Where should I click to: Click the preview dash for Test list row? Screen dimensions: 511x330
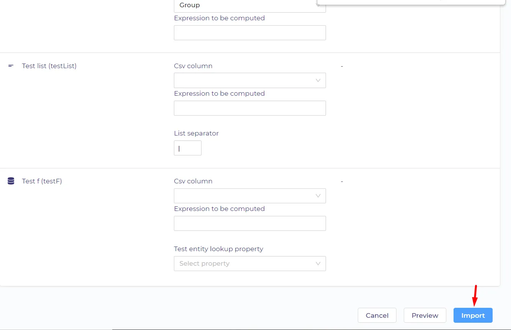pyautogui.click(x=342, y=66)
